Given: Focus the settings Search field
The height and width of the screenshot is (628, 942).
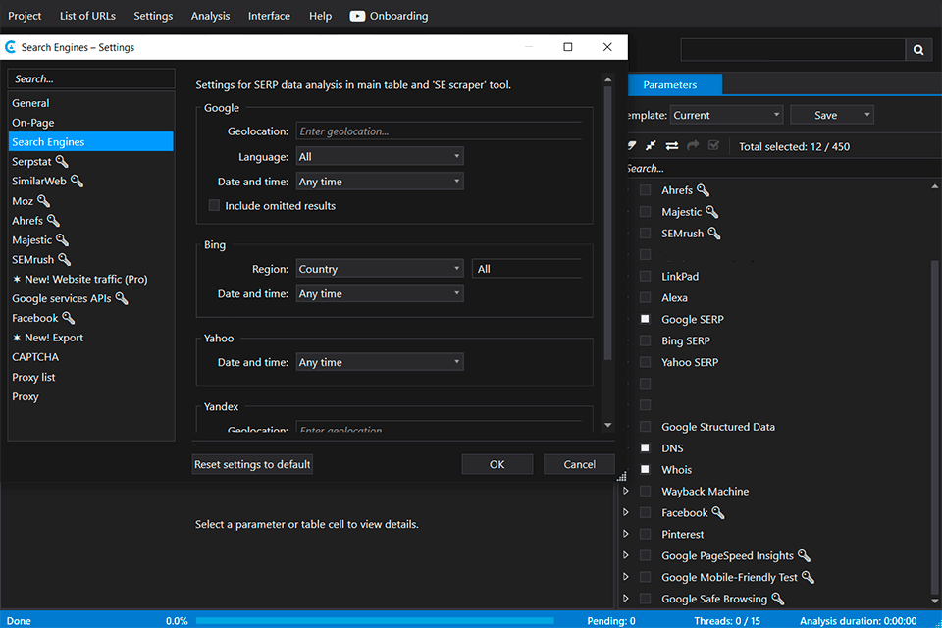Looking at the screenshot, I should [90, 78].
